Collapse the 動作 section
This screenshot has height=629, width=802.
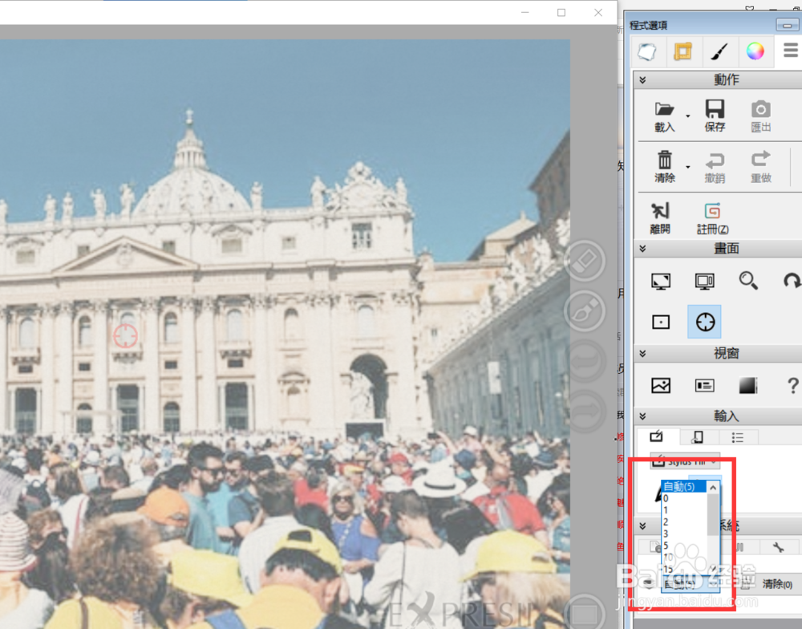(643, 80)
